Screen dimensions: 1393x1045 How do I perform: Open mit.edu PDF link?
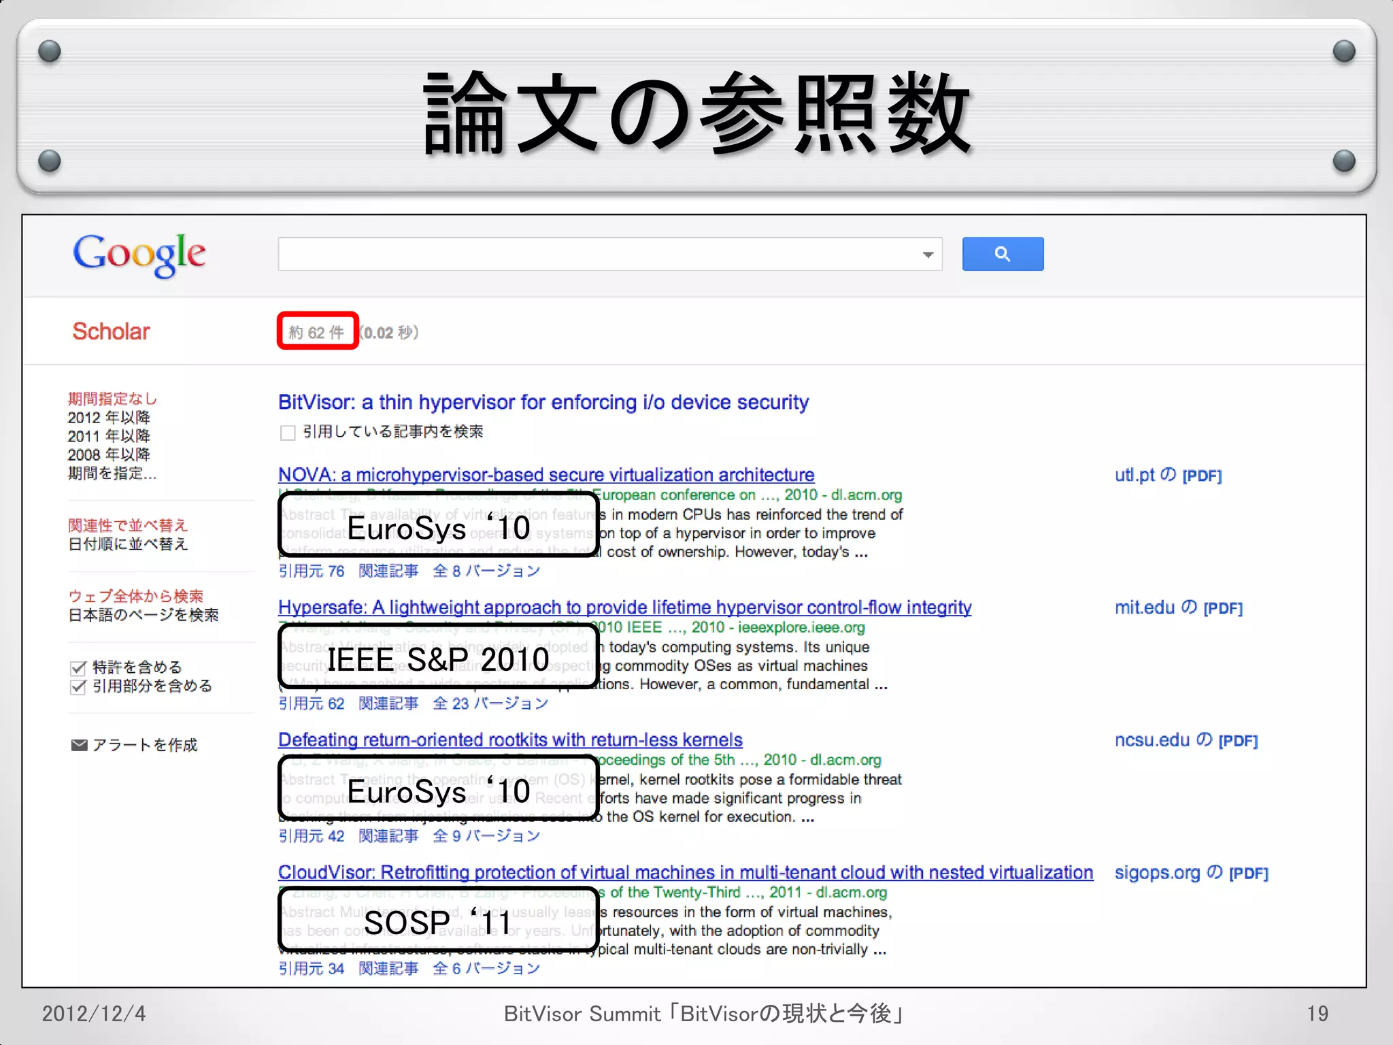coord(1178,608)
